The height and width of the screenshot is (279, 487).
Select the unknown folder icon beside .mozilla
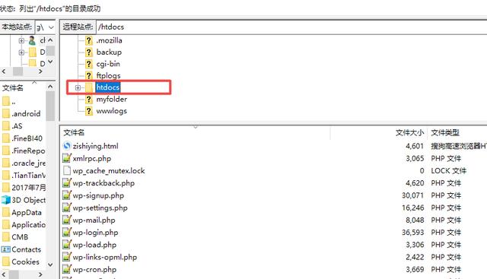(x=89, y=40)
